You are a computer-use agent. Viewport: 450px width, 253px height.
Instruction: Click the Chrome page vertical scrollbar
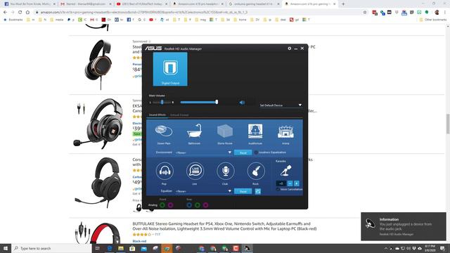[448, 124]
